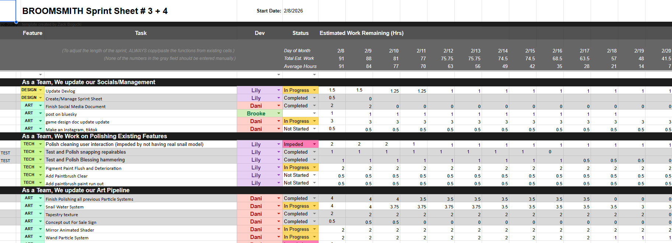Select the Add Paintbrush Clear task cell
This screenshot has height=243, width=672.
pyautogui.click(x=141, y=175)
